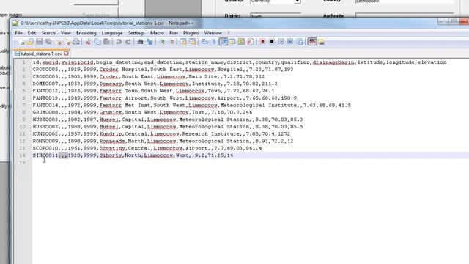Screen dimensions: 469x264
Task: Toggle the highlighted Indent Guide icon
Action: point(223,42)
